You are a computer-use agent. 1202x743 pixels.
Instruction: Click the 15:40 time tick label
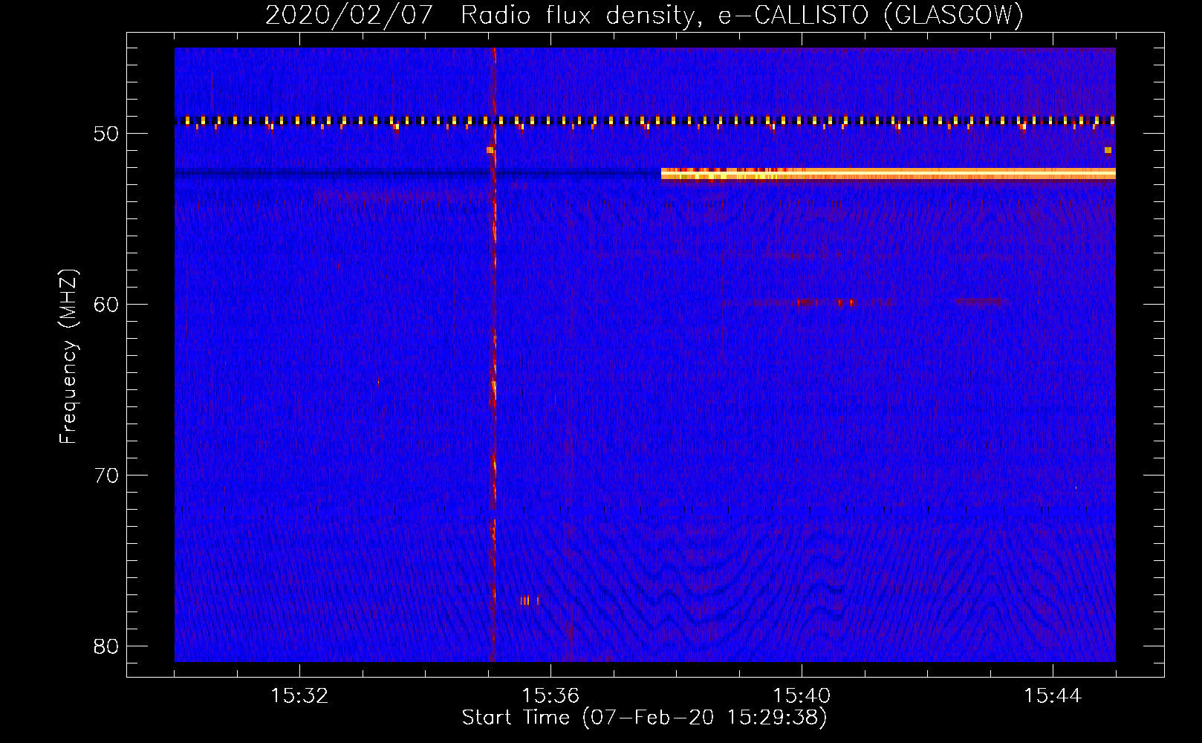click(802, 696)
